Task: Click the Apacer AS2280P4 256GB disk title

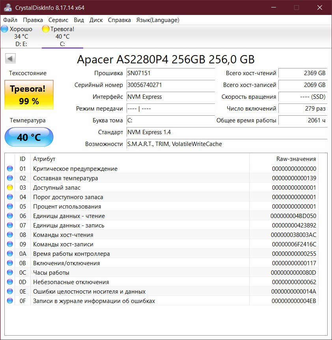Action: (x=166, y=59)
